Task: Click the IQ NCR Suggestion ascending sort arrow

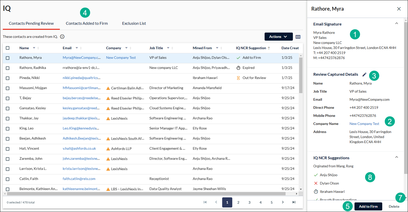Action: [269, 48]
